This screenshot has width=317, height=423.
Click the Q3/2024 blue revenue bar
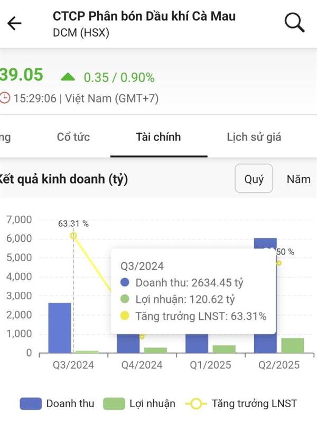coord(60,328)
